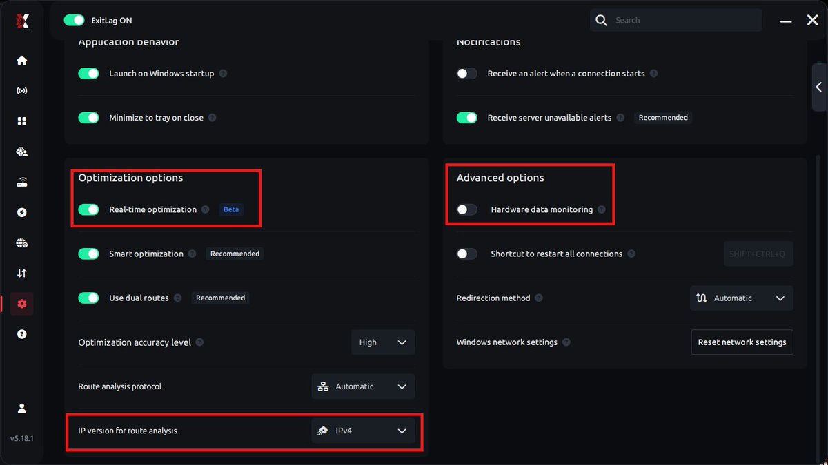Enable alert when a connection starts
This screenshot has height=465, width=828.
467,74
